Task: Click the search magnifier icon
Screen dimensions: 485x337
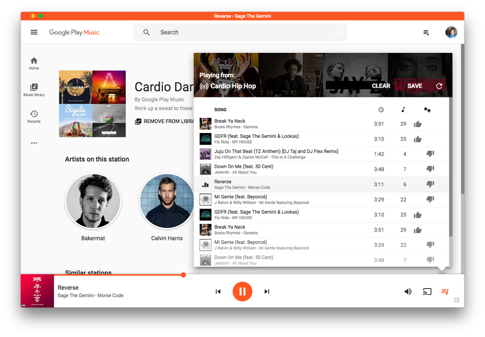Action: [x=147, y=32]
